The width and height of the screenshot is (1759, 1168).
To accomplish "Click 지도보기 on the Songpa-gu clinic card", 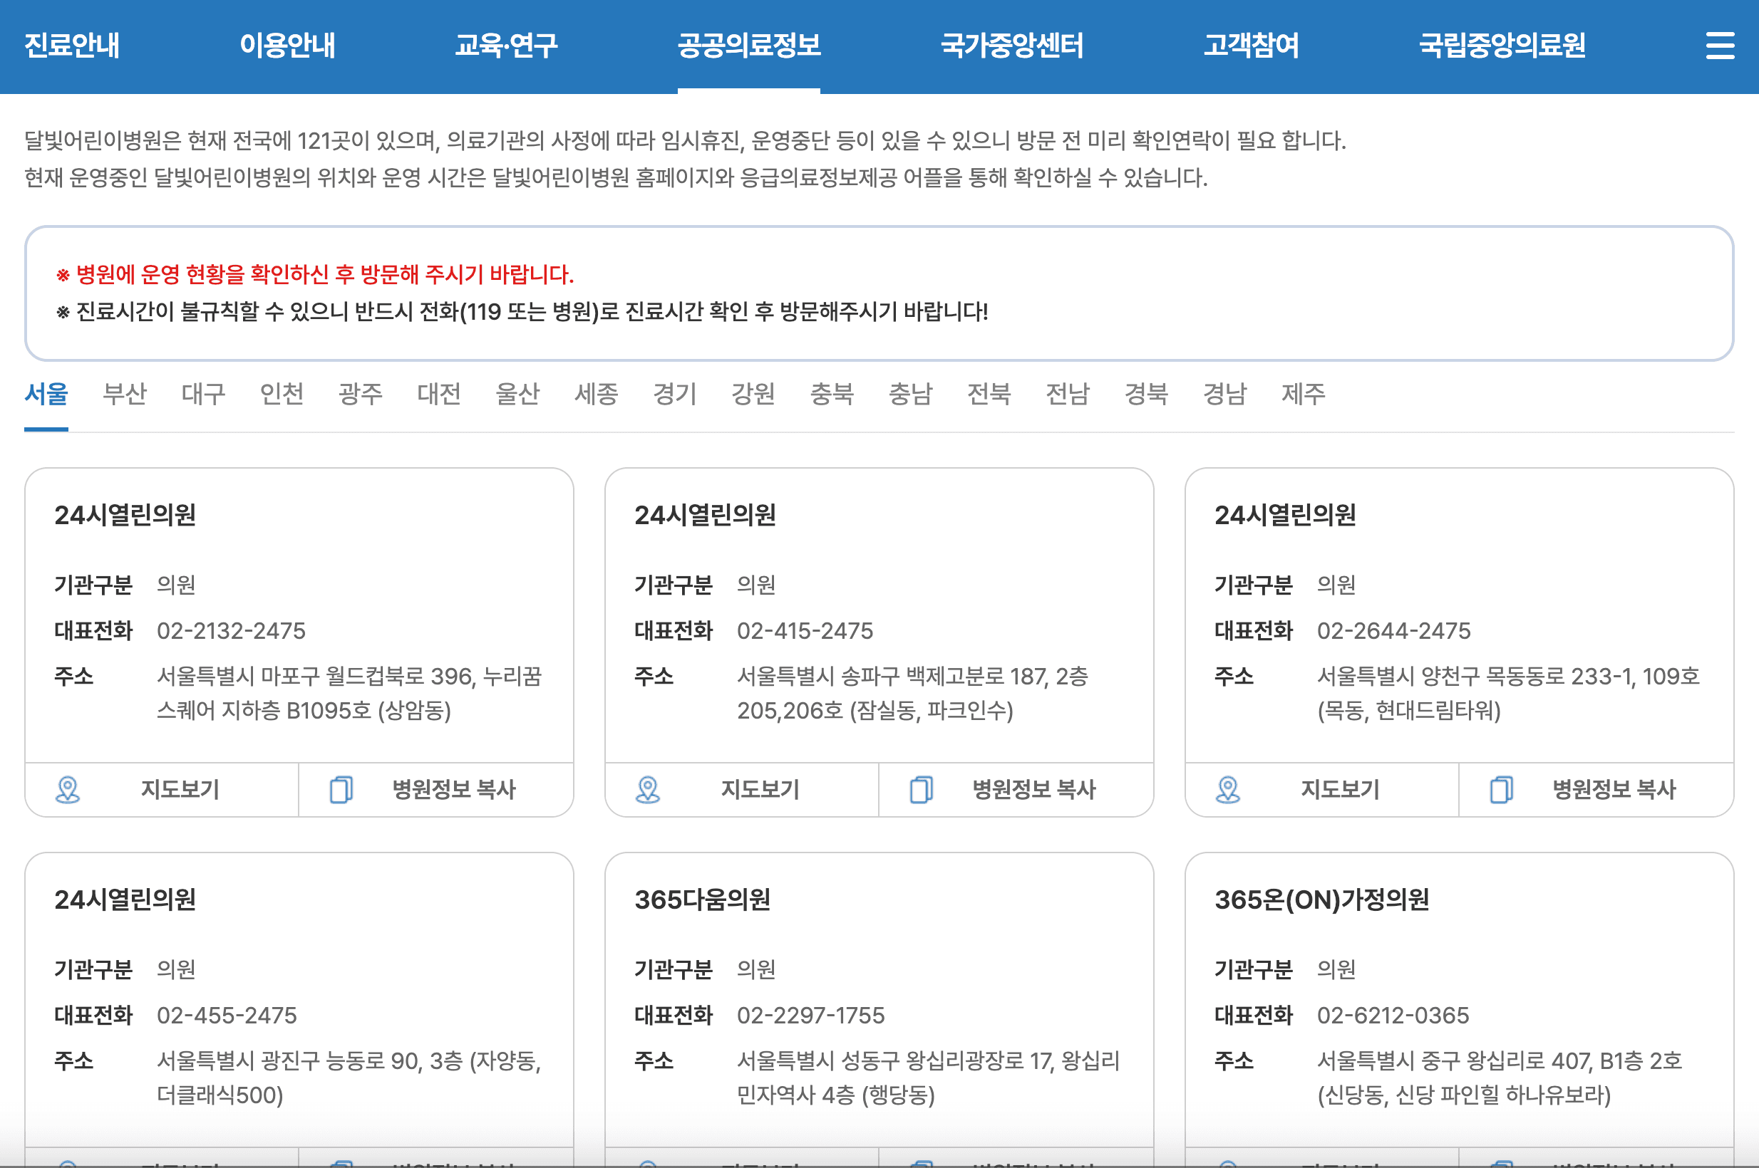I will coord(760,790).
